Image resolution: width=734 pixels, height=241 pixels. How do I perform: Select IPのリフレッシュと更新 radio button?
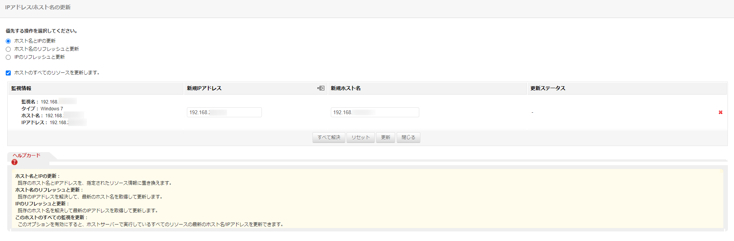[x=8, y=57]
